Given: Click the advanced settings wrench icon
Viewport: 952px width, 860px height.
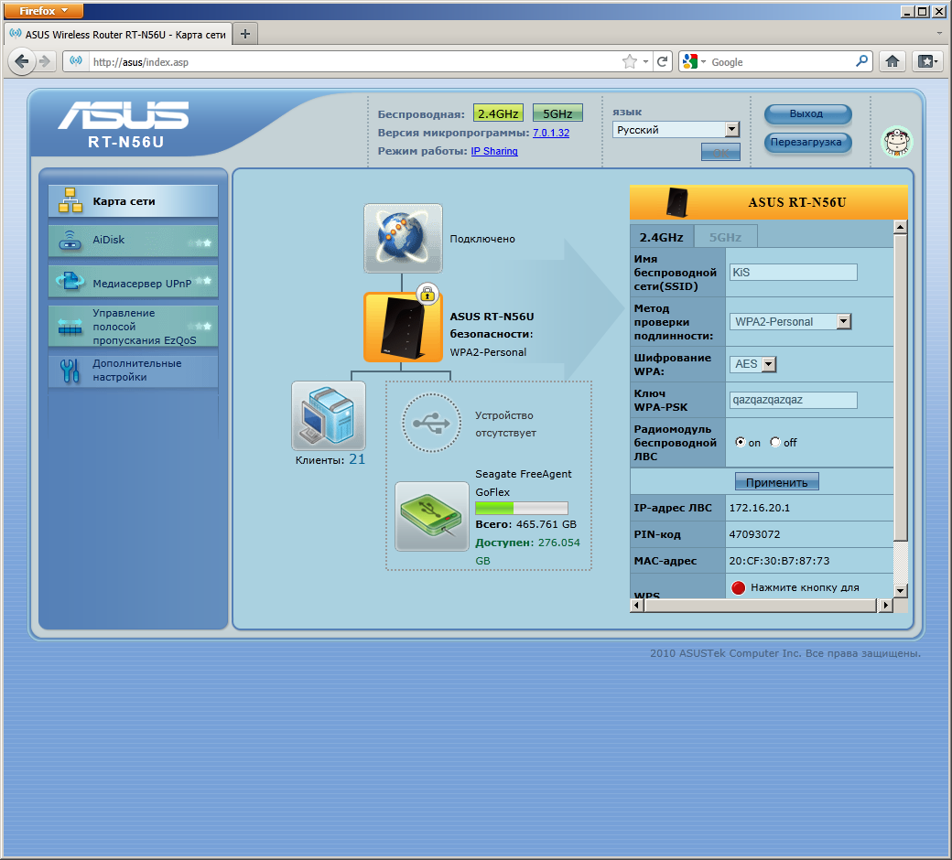Looking at the screenshot, I should pos(70,371).
